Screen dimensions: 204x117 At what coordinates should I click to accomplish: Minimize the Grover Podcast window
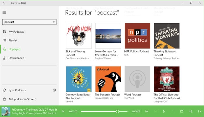[x=183, y=3]
